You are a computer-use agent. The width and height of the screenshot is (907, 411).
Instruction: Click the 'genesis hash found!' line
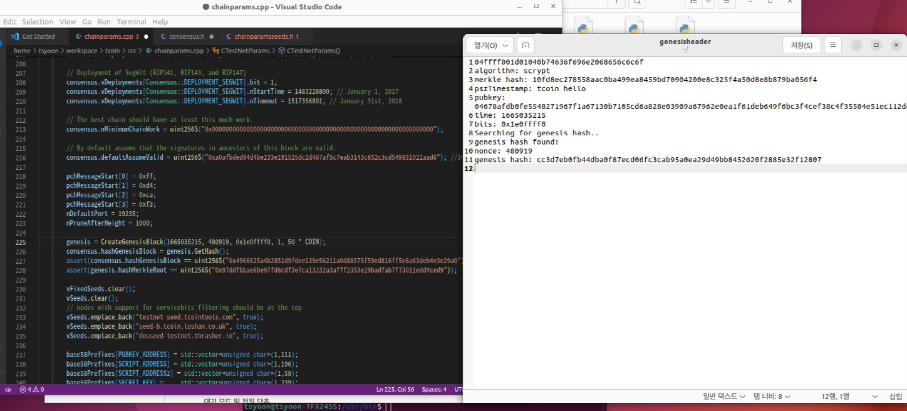click(x=517, y=142)
